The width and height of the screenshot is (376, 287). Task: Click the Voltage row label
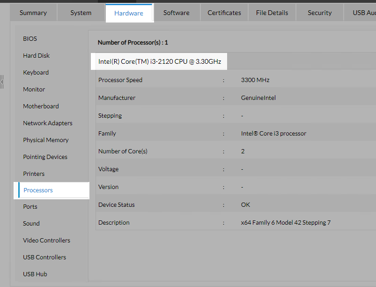click(108, 169)
